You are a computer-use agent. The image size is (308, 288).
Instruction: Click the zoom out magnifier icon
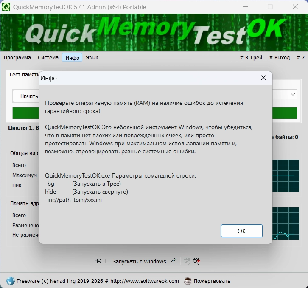[x=187, y=261]
